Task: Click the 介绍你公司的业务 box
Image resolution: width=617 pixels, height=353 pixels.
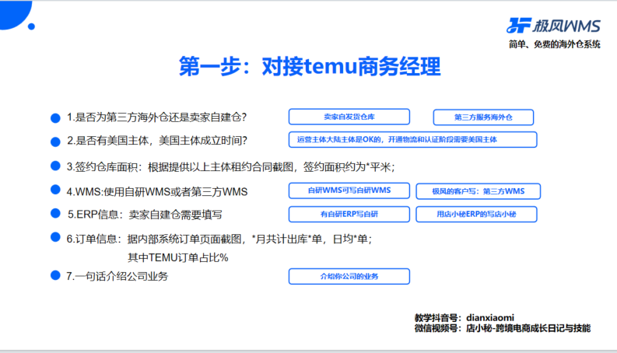Action: (x=349, y=276)
